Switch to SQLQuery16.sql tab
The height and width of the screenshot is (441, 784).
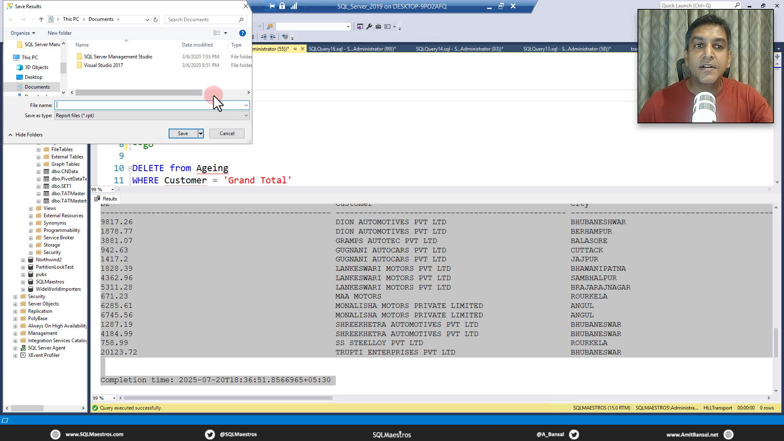click(352, 49)
